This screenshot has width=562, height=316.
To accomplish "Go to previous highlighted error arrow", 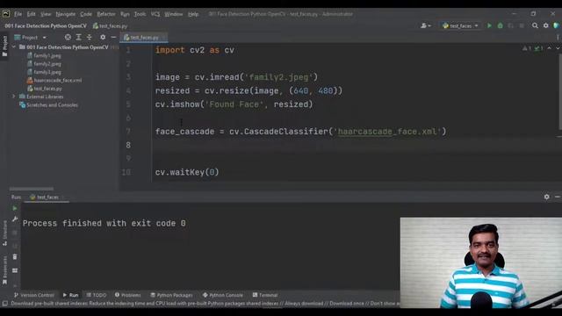I will click(549, 48).
